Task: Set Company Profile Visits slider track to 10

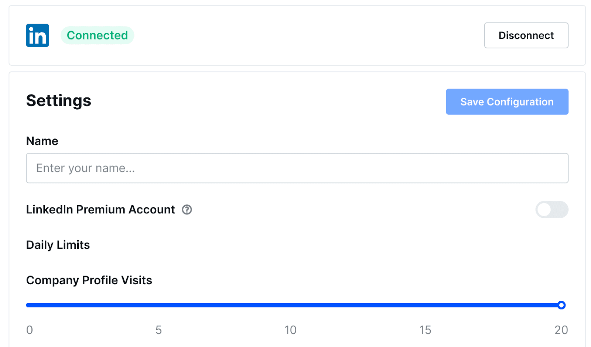Action: pos(294,305)
